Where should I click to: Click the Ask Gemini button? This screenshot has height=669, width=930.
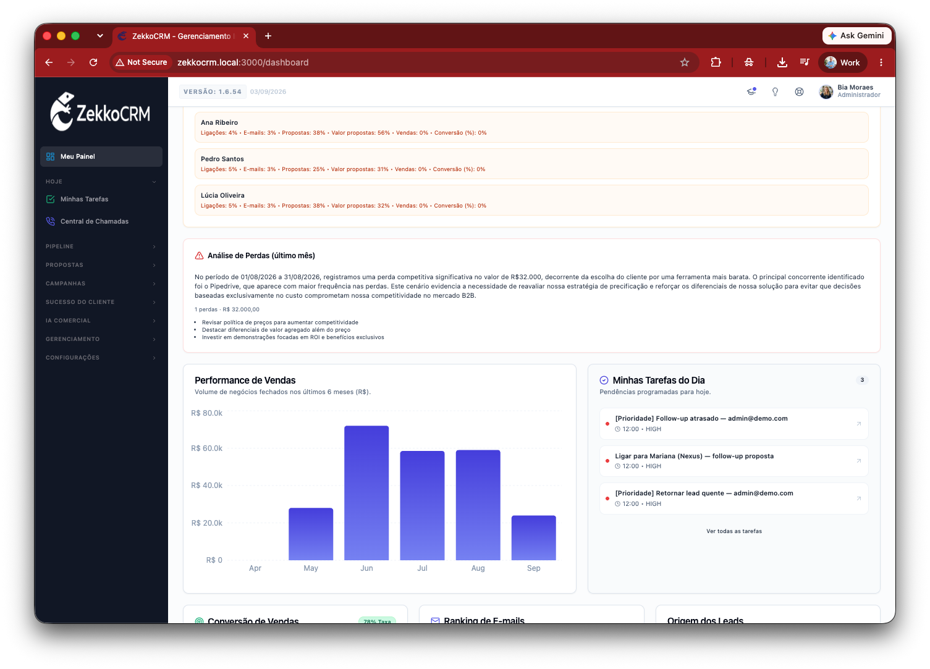(x=856, y=36)
